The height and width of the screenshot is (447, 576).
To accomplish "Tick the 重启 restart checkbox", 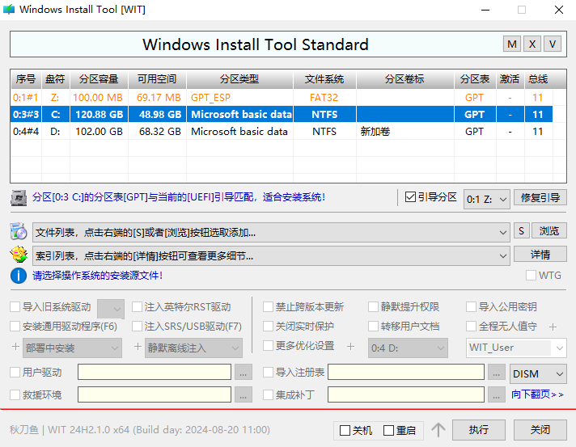I will click(x=388, y=430).
